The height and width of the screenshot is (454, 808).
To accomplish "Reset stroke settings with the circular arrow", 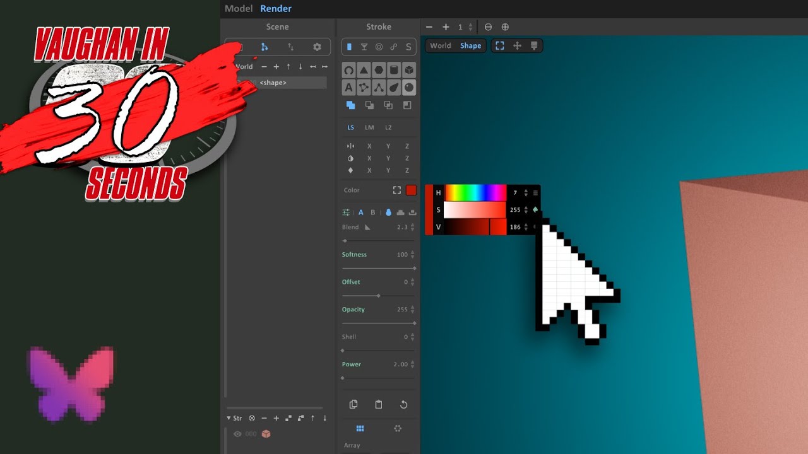I will [x=404, y=405].
